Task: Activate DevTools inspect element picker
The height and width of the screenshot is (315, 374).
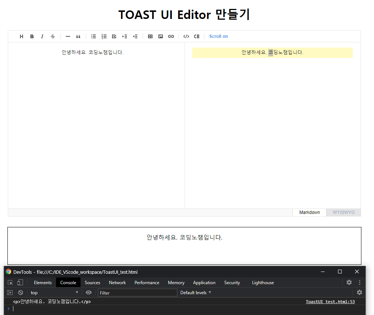Action: coord(10,283)
